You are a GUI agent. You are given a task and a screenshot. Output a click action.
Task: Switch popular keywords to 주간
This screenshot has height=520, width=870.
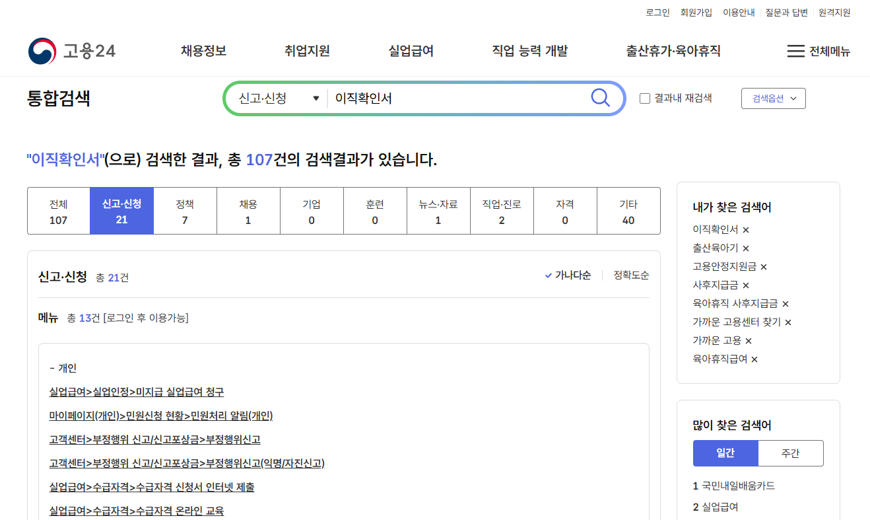point(790,453)
